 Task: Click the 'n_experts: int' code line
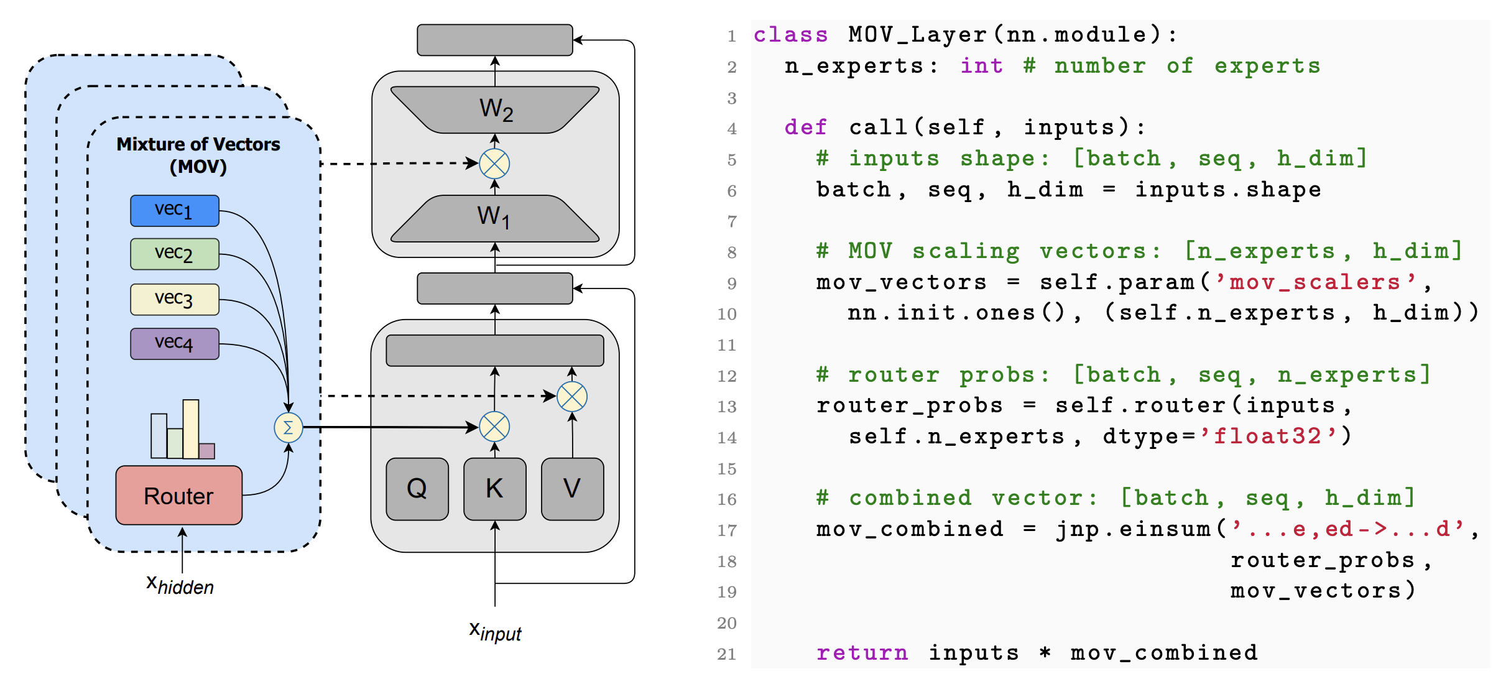coord(1052,65)
